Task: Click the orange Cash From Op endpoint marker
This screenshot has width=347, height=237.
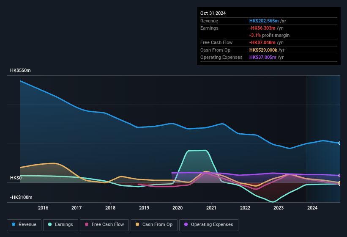Action: point(340,182)
